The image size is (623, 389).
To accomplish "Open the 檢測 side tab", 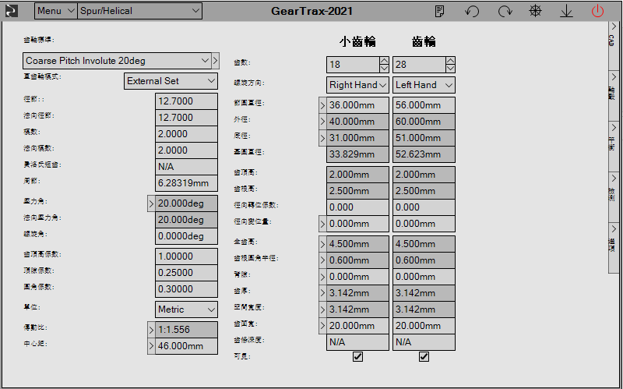I will click(x=614, y=197).
